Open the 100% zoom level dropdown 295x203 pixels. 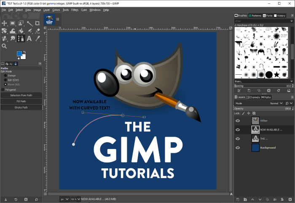[x=79, y=199]
